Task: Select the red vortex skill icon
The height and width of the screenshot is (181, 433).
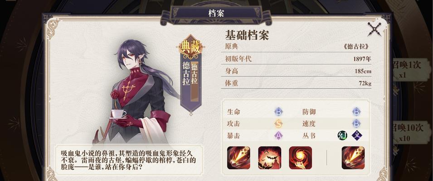Action: (301, 158)
